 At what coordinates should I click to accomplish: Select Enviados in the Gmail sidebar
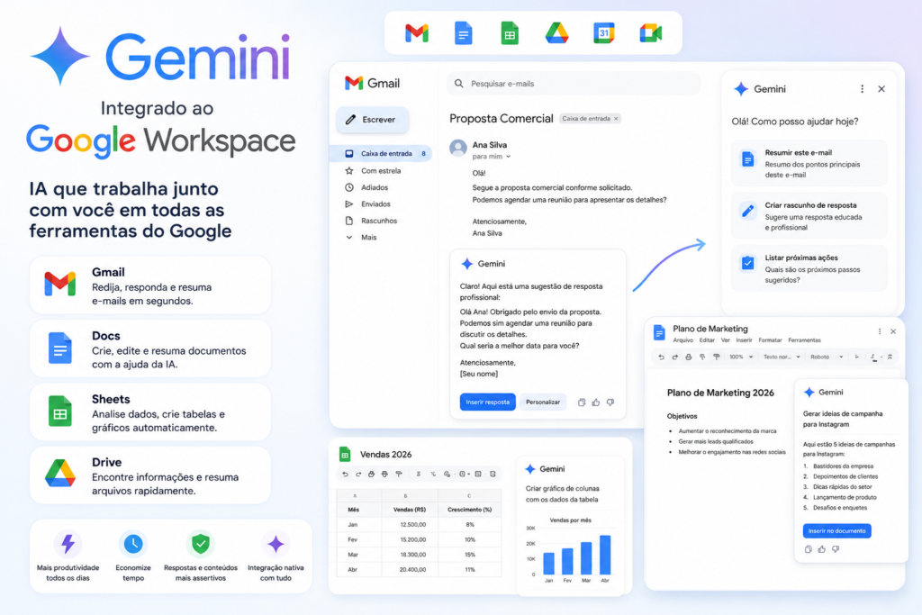point(368,204)
